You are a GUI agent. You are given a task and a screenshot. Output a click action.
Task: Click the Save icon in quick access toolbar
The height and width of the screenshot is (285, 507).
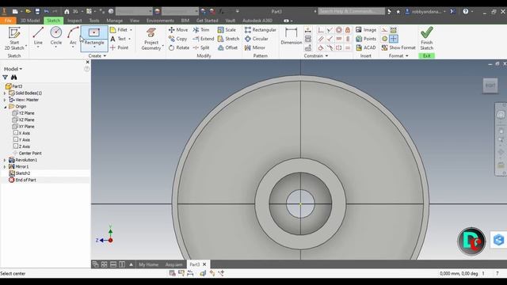click(37, 11)
